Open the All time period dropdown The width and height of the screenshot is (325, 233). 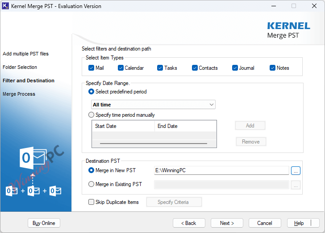click(x=153, y=105)
